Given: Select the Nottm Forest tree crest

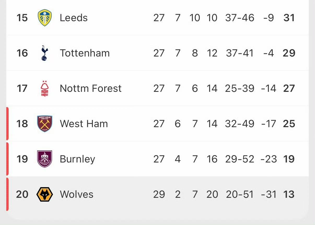Looking at the screenshot, I should [45, 88].
